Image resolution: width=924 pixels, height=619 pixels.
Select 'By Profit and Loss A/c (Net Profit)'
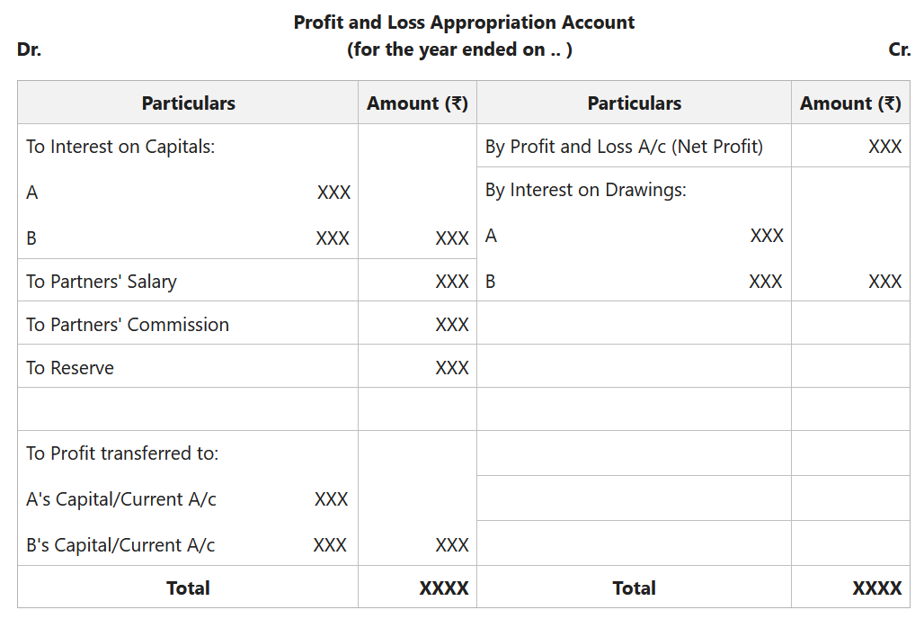(x=624, y=147)
